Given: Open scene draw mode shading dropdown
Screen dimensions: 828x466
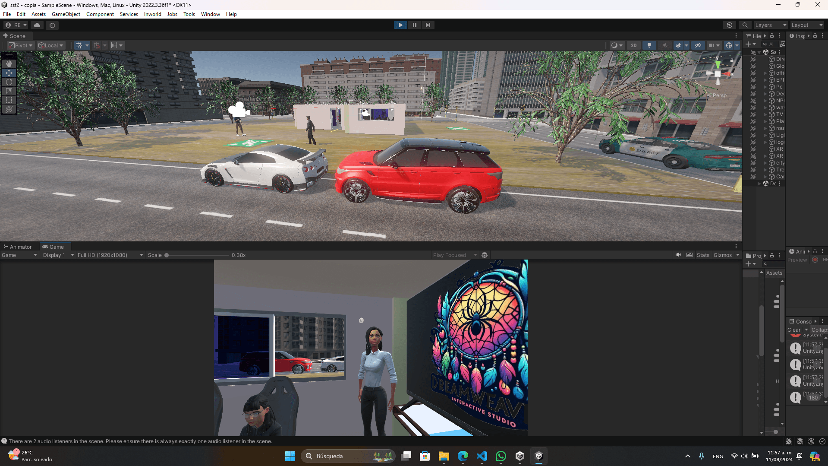Looking at the screenshot, I should pyautogui.click(x=617, y=45).
